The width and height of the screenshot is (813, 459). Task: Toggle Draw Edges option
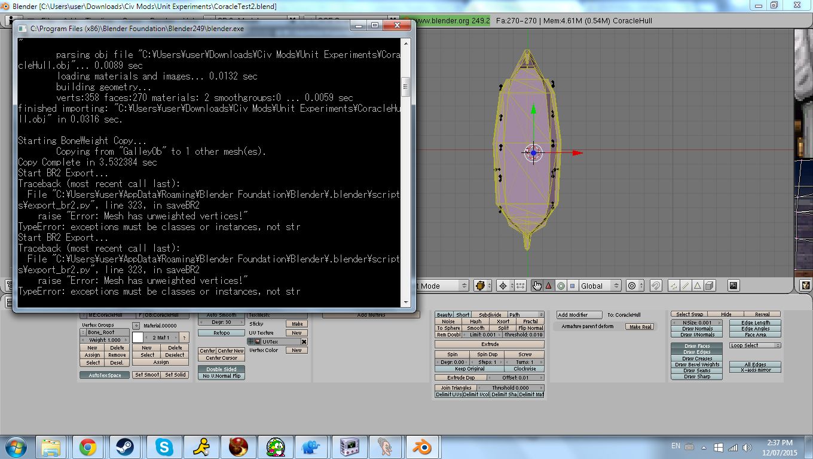(696, 352)
